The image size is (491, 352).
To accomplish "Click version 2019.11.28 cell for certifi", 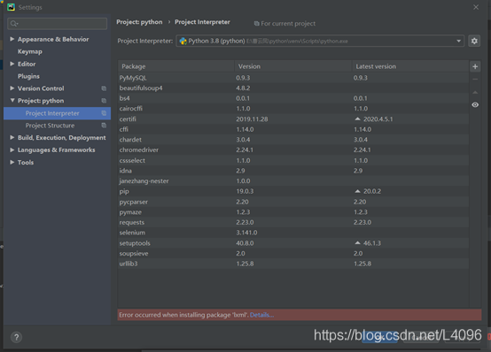I will click(252, 119).
